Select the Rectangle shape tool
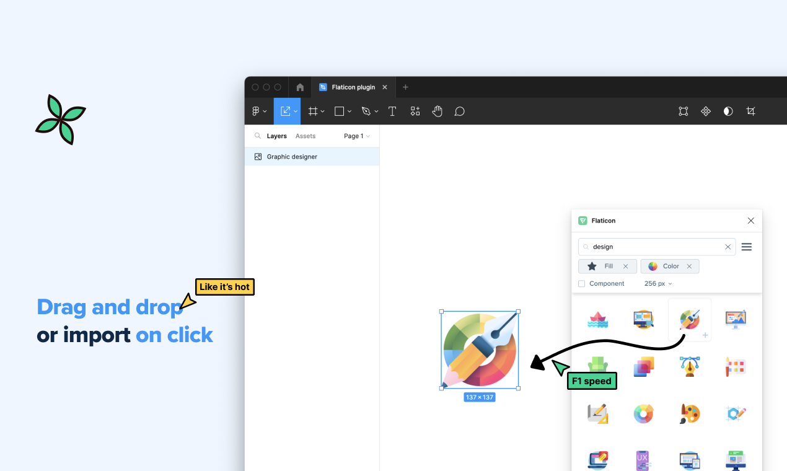The width and height of the screenshot is (787, 471). pos(340,112)
